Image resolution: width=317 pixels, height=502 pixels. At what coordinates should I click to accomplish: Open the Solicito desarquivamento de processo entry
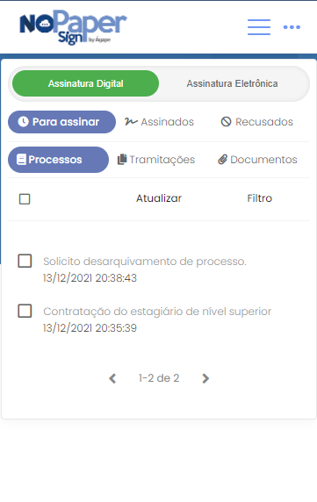(145, 262)
